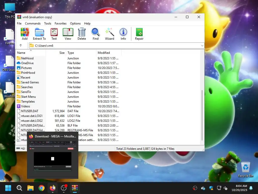258x194 pixels.
Task: Open the Favorites menu
Action: (x=60, y=23)
